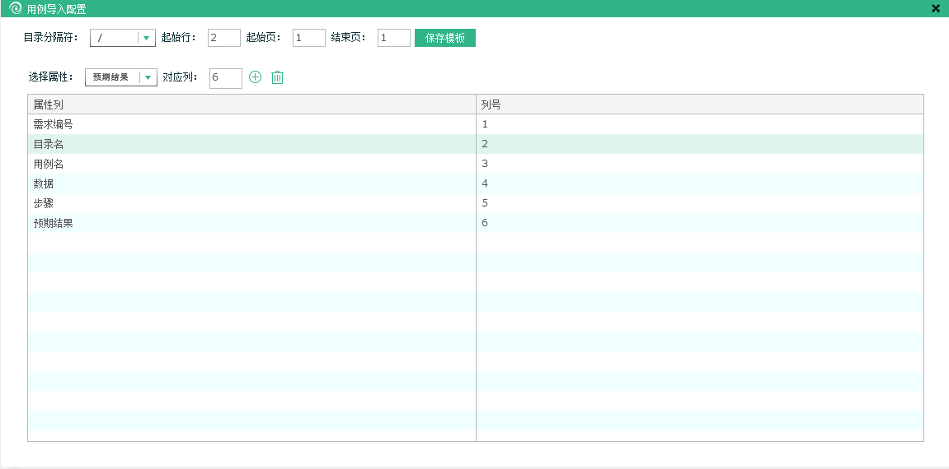Click the 列号 column header
This screenshot has width=949, height=469.
pyautogui.click(x=699, y=104)
